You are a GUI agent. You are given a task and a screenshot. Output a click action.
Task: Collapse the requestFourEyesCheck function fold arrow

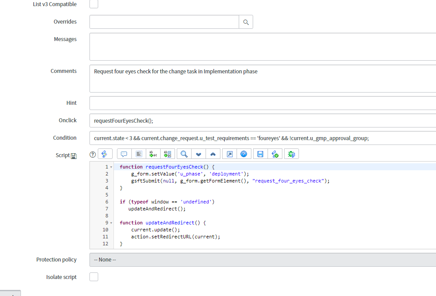pos(111,167)
